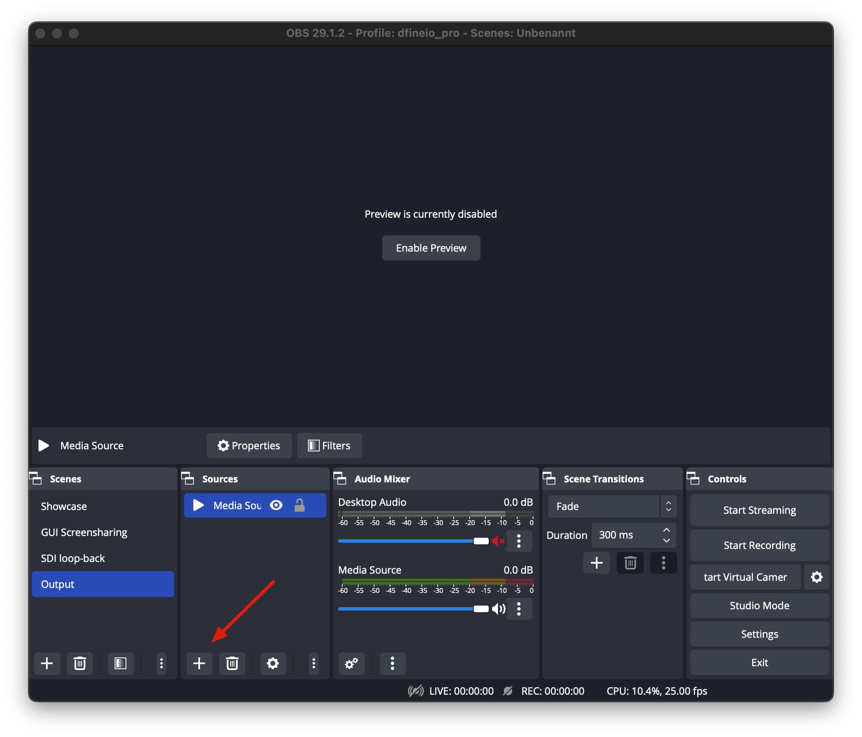The height and width of the screenshot is (737, 862).
Task: Click the Media Source 0.0 dB value
Action: (518, 570)
